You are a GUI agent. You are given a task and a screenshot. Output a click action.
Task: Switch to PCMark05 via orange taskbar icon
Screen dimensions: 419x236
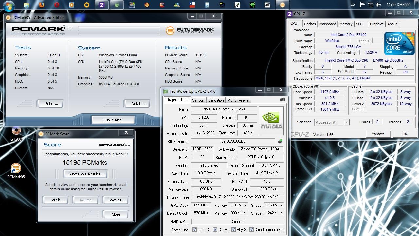click(282, 5)
